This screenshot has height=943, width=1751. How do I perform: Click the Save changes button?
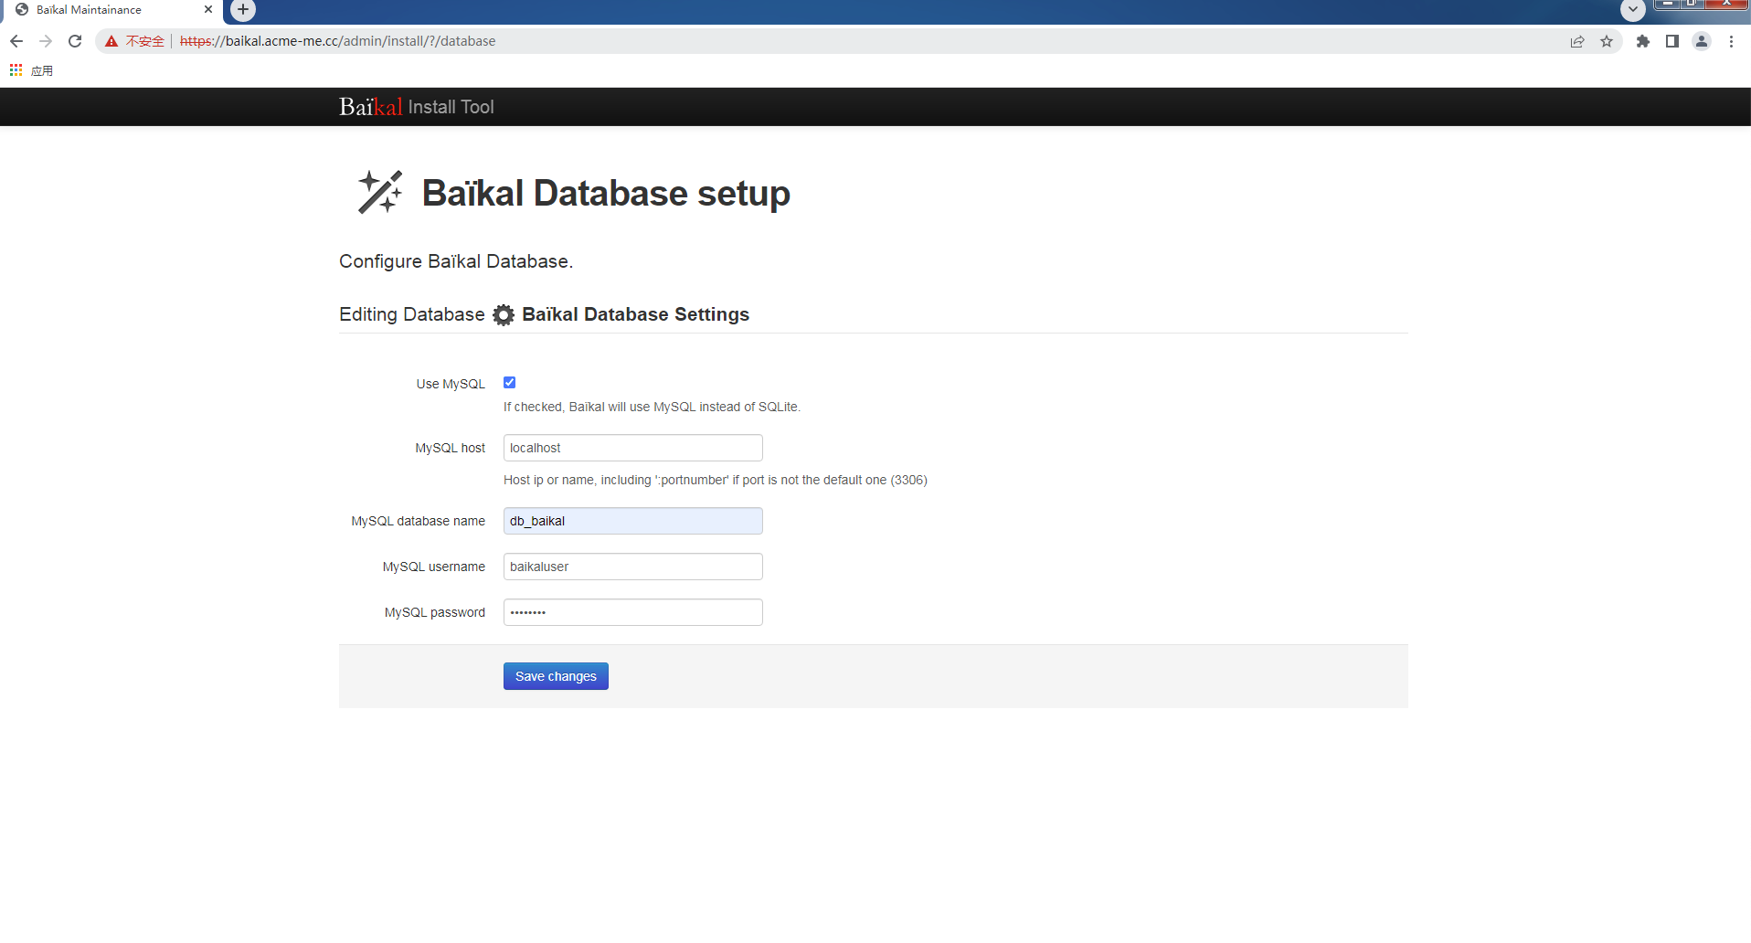tap(556, 676)
